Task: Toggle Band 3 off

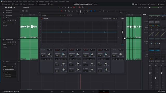Action: click(72, 50)
